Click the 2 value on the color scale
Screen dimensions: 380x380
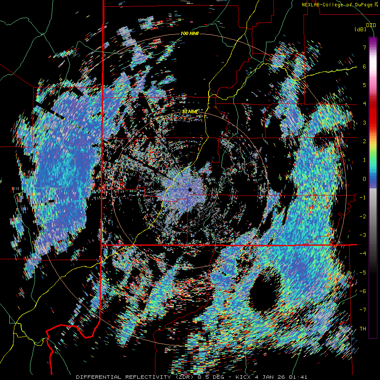364,141
